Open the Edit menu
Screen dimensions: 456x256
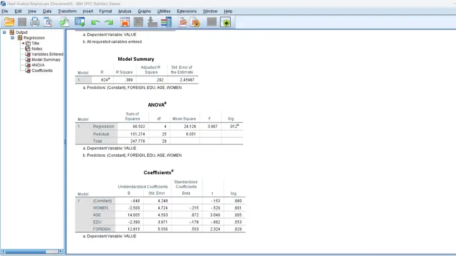click(x=18, y=11)
